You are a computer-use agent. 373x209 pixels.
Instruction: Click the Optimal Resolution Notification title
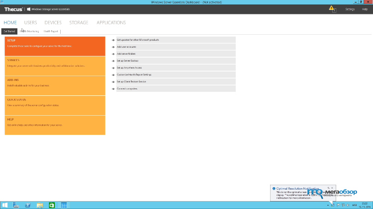pyautogui.click(x=297, y=188)
